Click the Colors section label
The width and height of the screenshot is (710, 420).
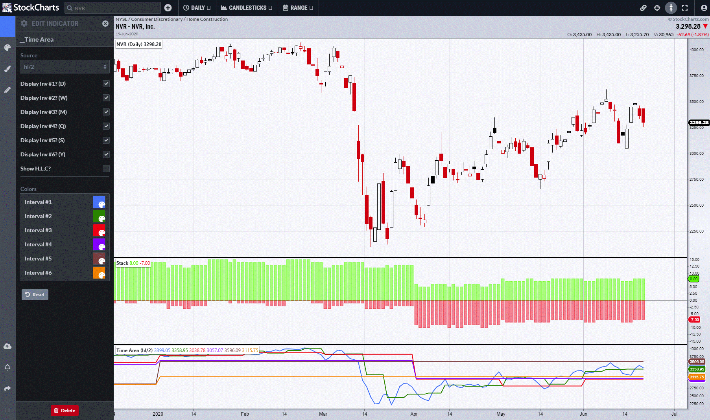(x=28, y=189)
